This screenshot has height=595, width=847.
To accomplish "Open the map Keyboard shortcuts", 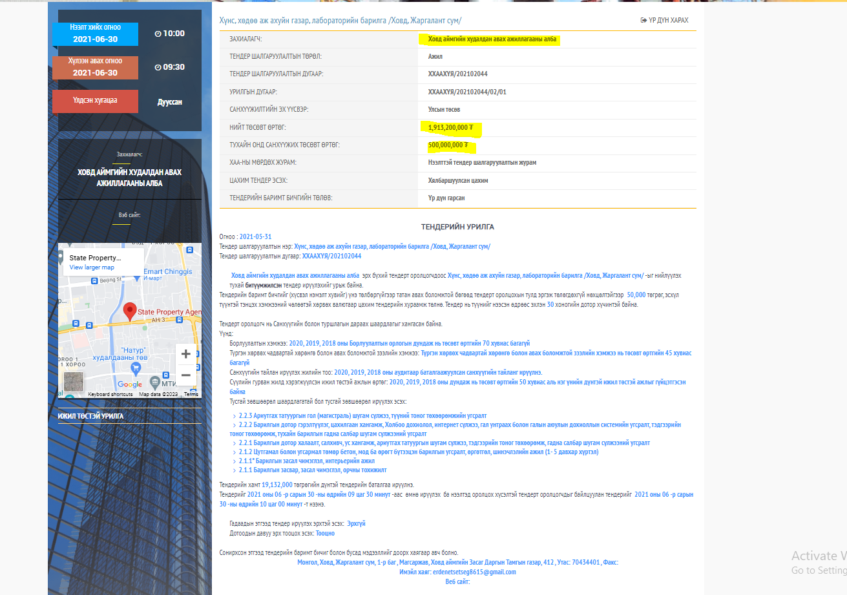I will pyautogui.click(x=110, y=394).
